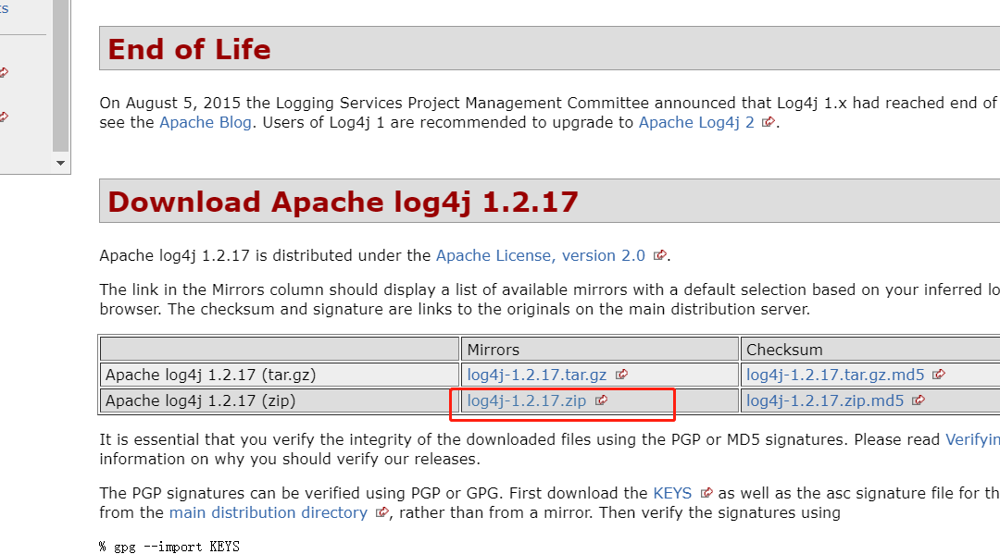The width and height of the screenshot is (1000, 554).
Task: Click external-link icon after log4j-1.2.17.tar.gz.md5
Action: tap(938, 375)
